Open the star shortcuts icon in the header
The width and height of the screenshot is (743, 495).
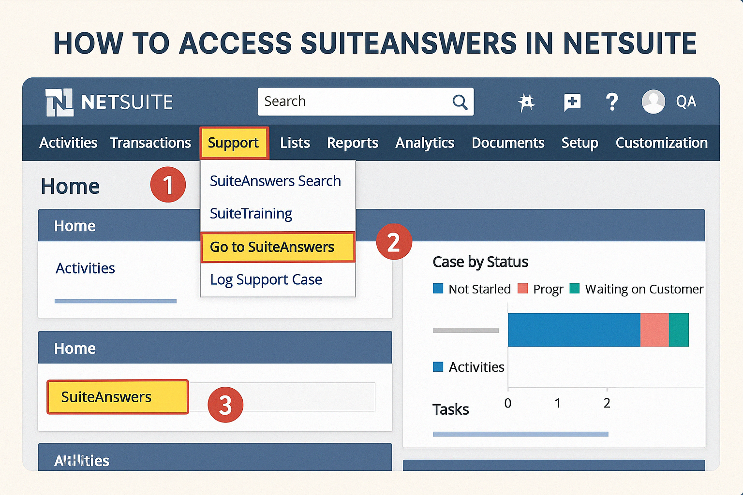526,102
